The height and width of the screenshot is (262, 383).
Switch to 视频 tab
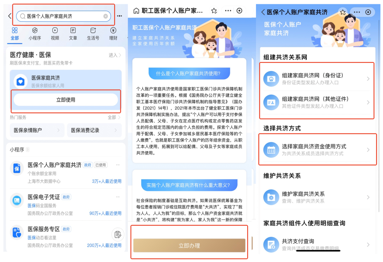coord(55,34)
